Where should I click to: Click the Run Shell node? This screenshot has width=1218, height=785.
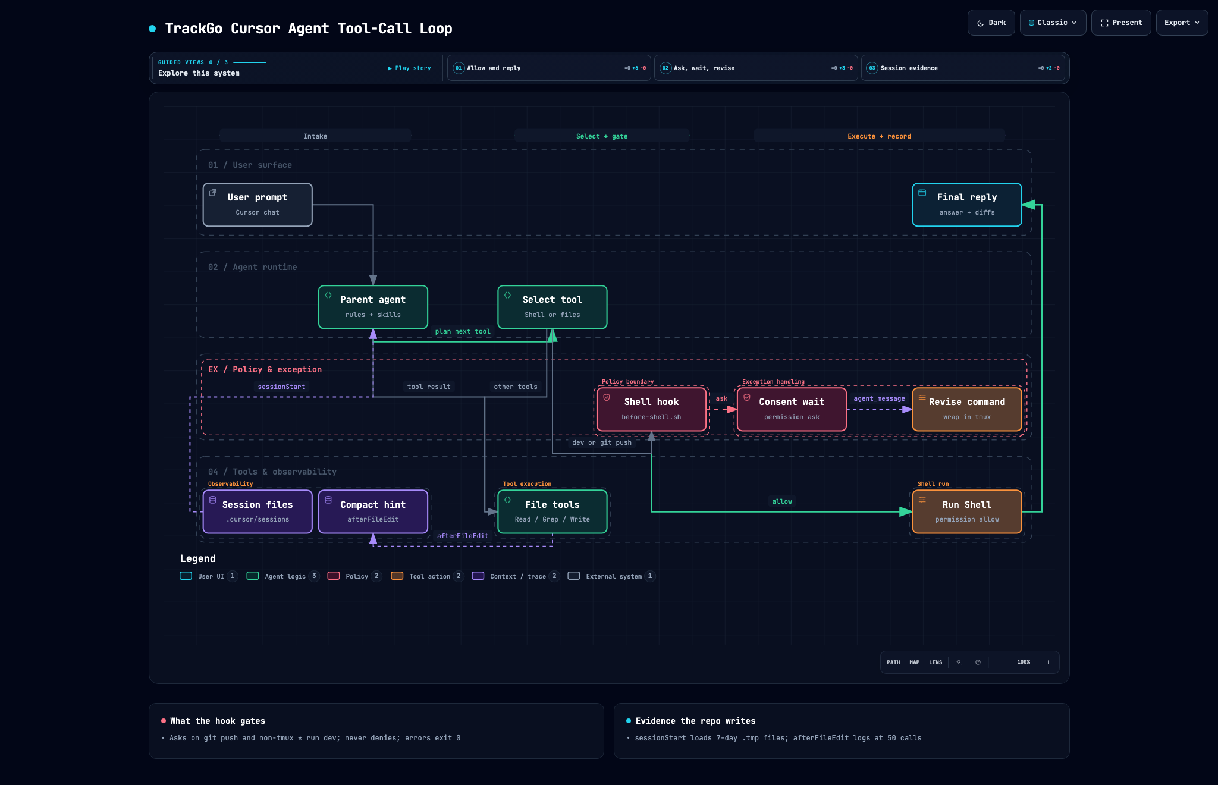(967, 511)
